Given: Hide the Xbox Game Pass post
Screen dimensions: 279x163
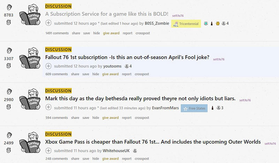Looking at the screenshot, I should click(96, 159).
